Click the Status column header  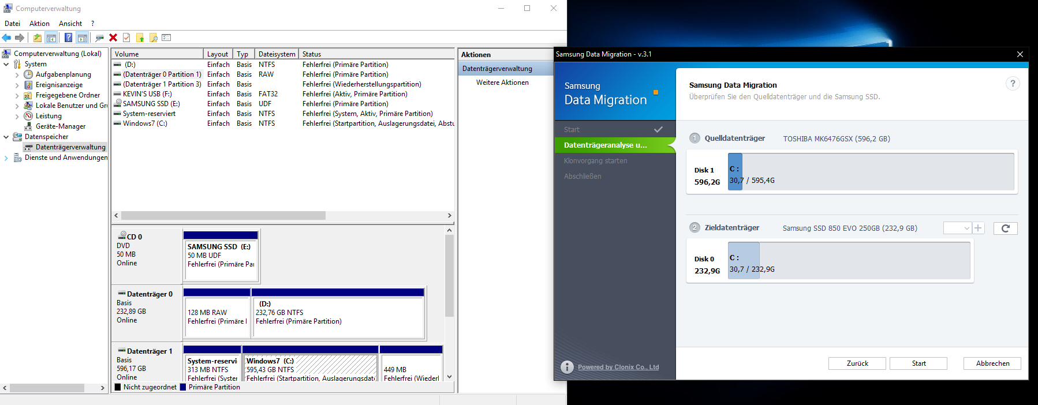tap(377, 54)
